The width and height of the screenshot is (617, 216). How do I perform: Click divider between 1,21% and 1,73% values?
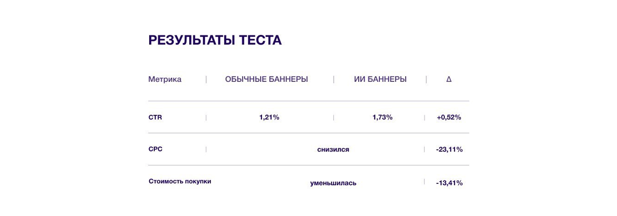tap(333, 117)
